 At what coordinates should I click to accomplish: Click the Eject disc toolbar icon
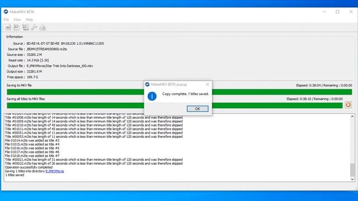point(43,27)
